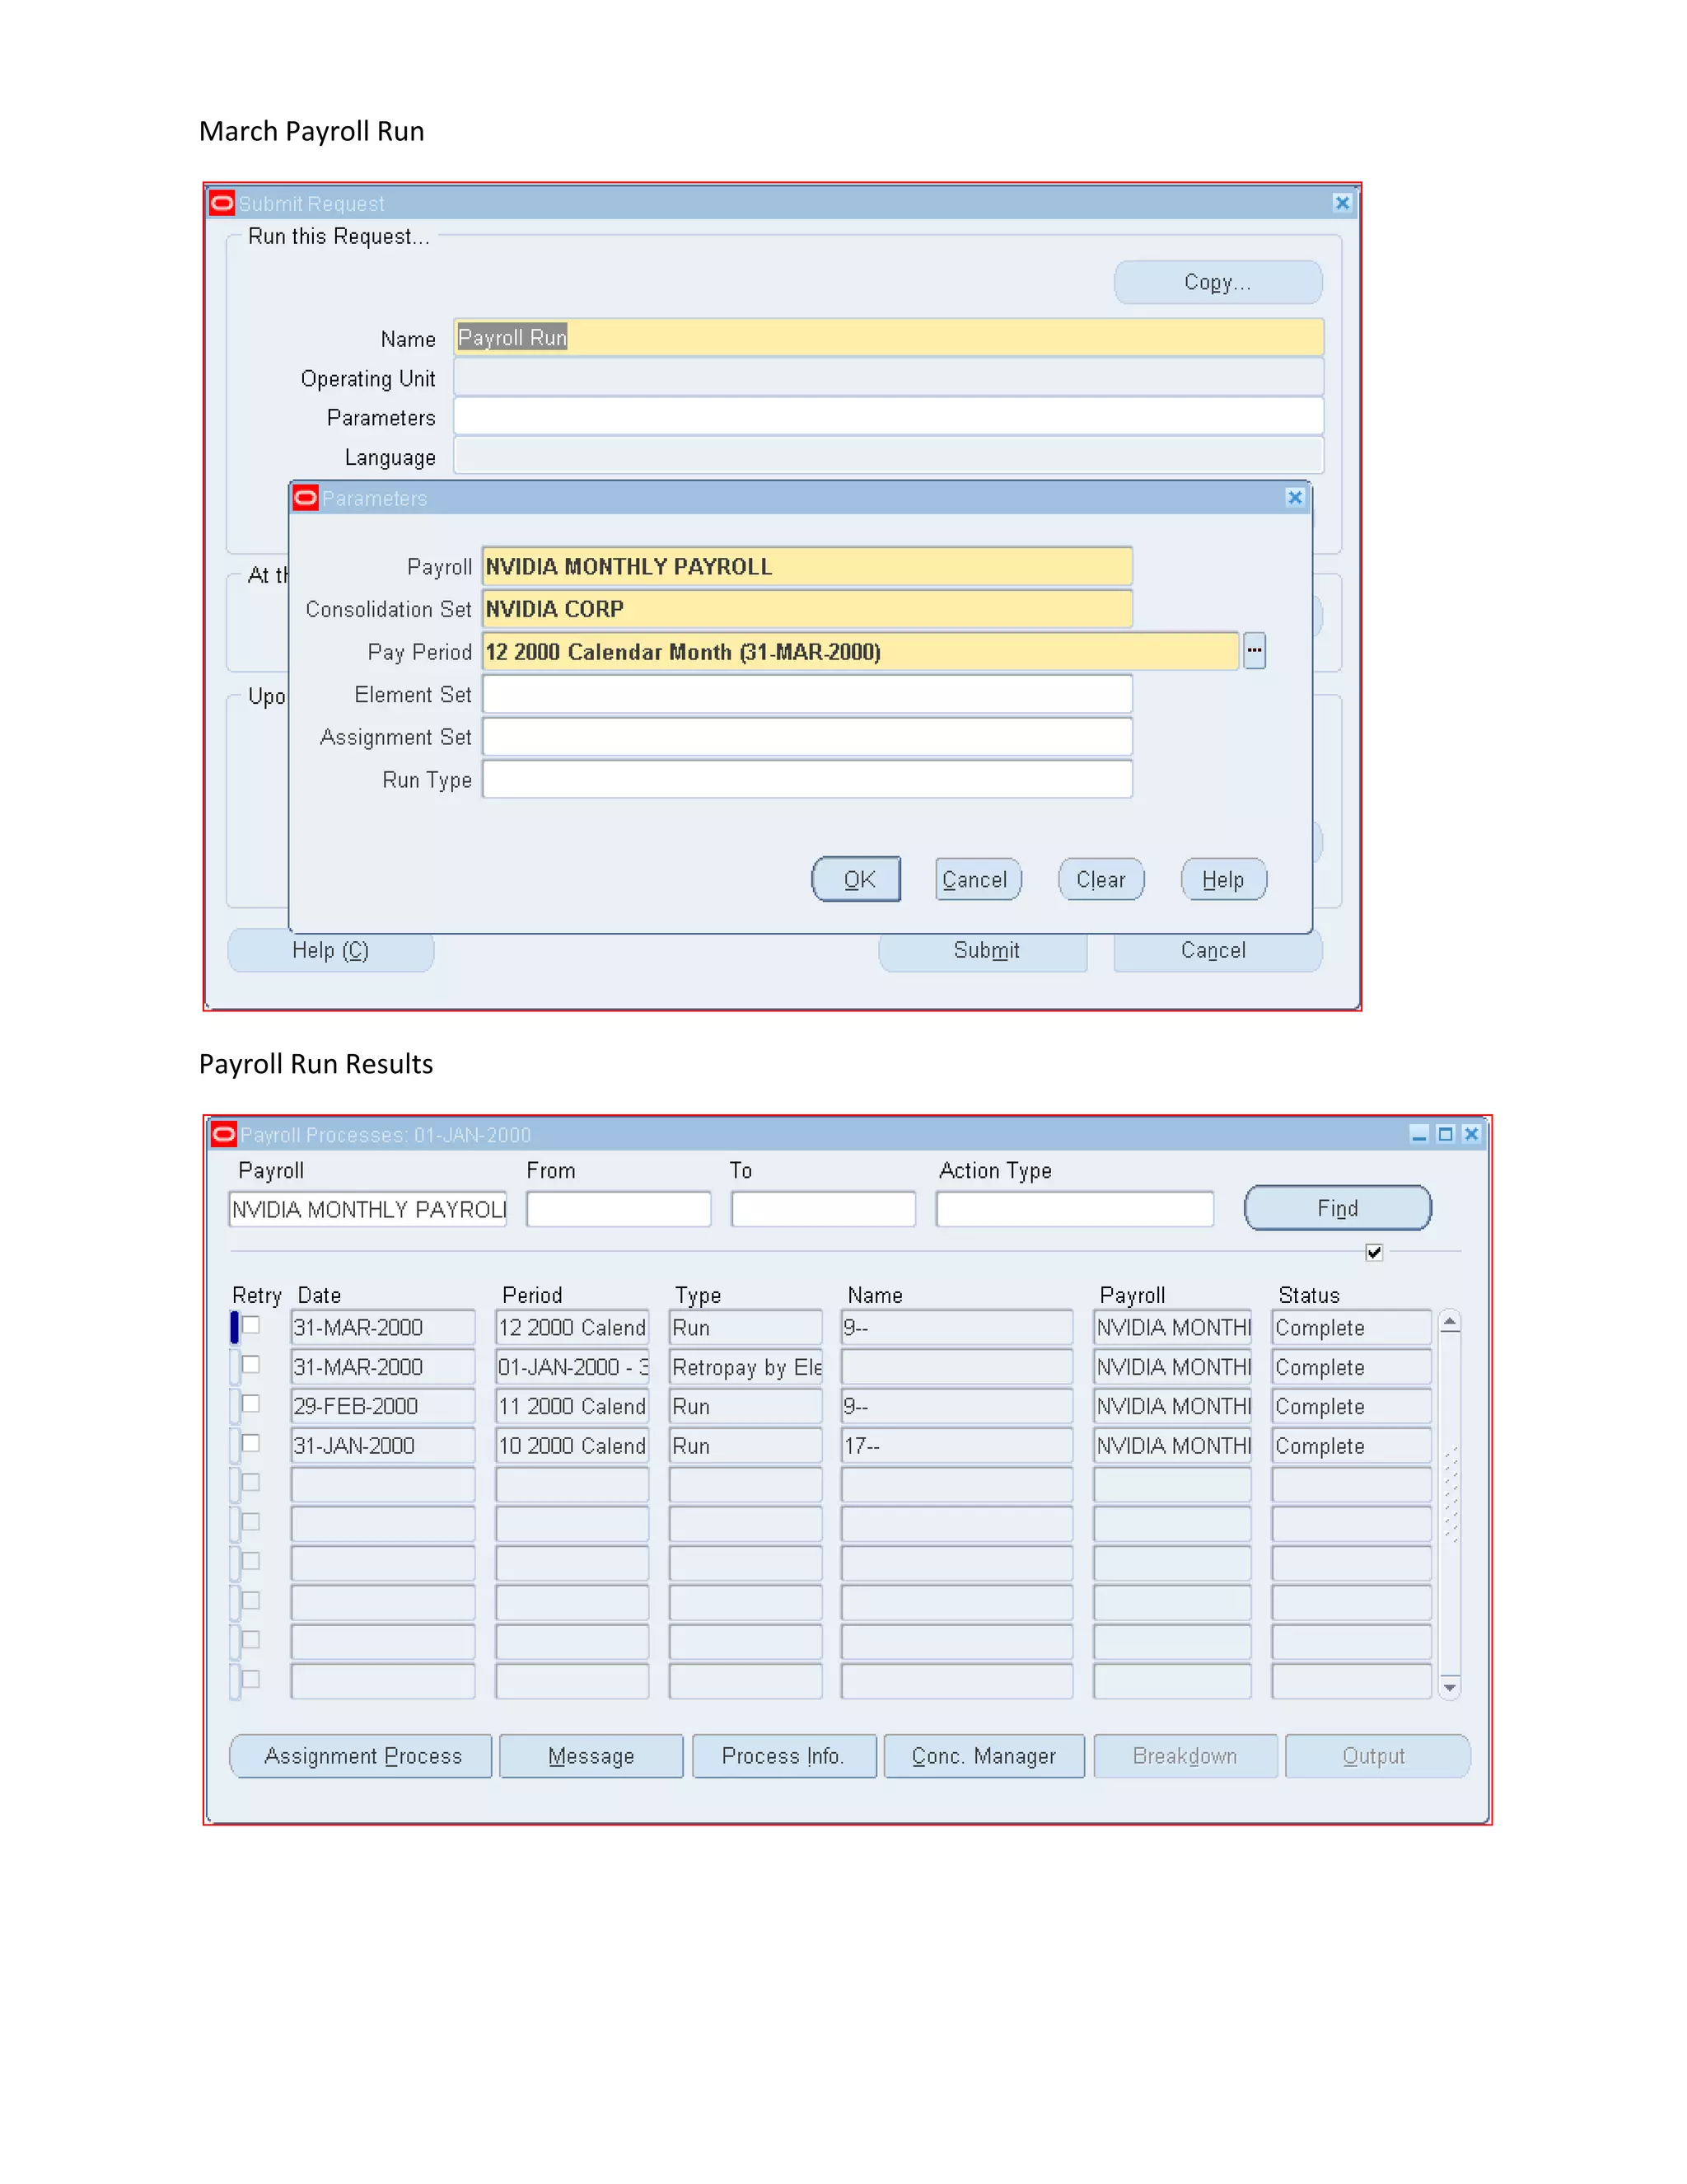
Task: Minimize the Payroll Processes window
Action: pos(1418,1134)
